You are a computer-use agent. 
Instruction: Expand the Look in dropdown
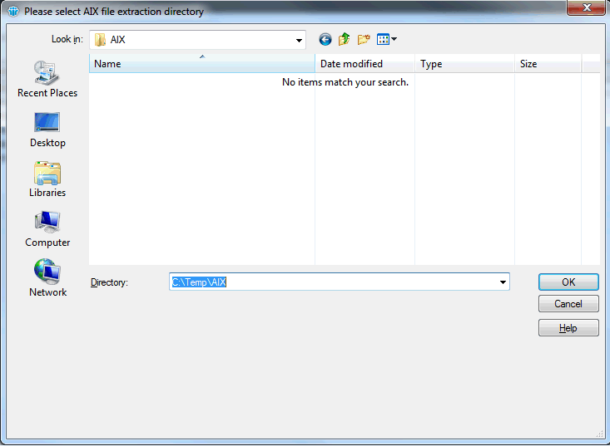click(299, 40)
